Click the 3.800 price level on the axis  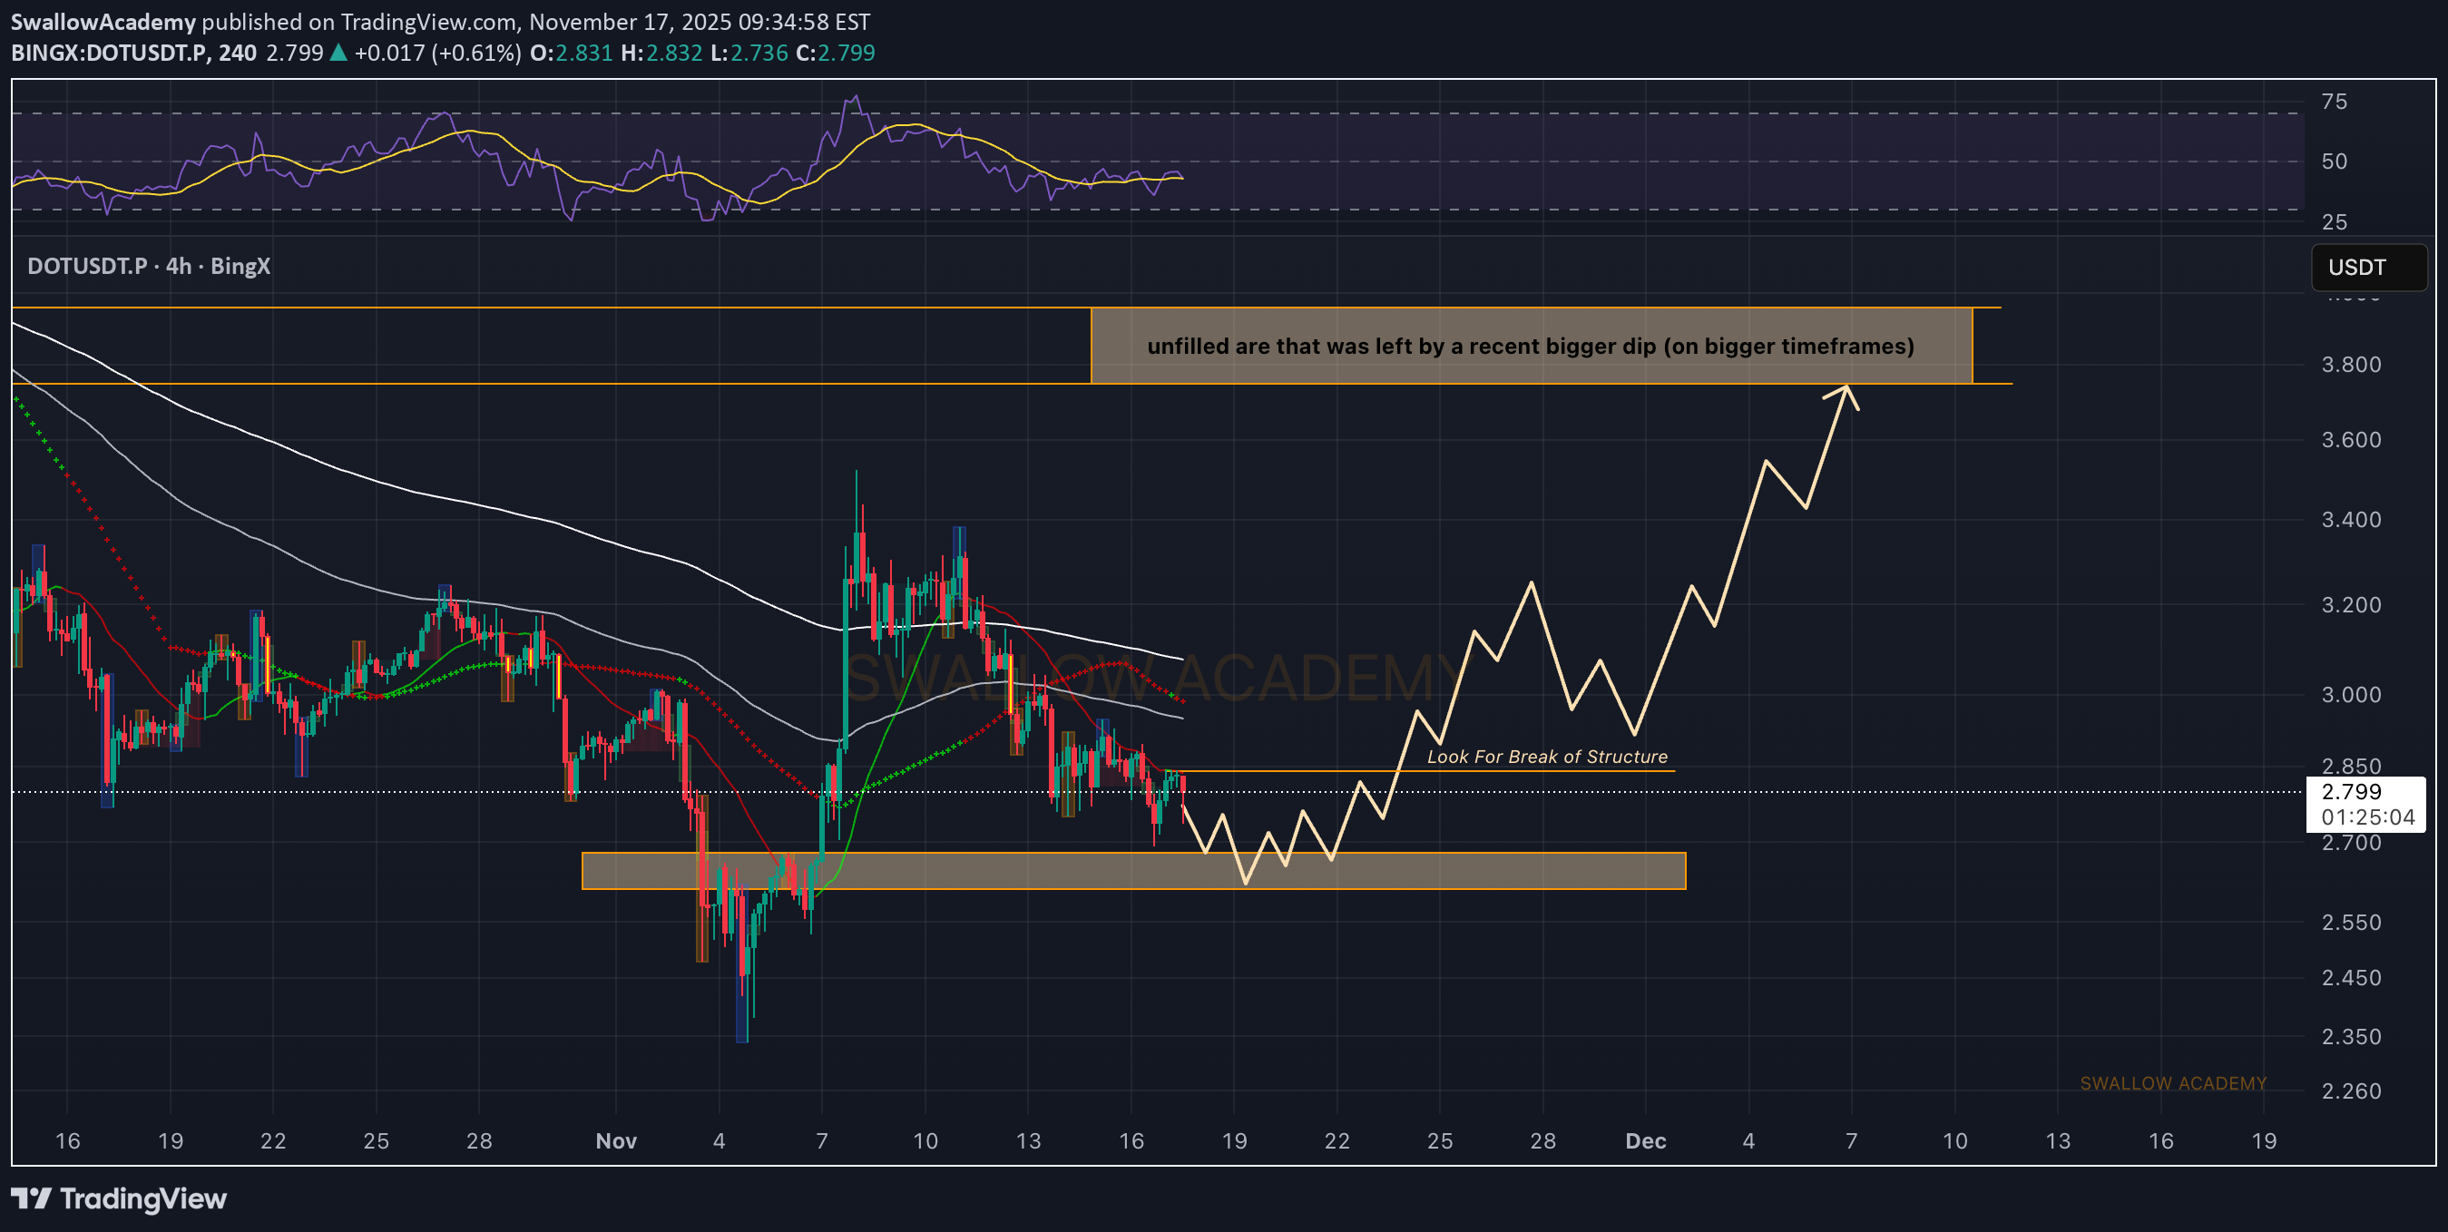click(x=2350, y=364)
